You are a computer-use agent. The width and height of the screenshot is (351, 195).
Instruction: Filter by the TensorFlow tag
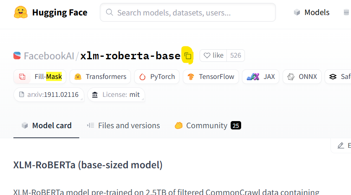click(211, 77)
